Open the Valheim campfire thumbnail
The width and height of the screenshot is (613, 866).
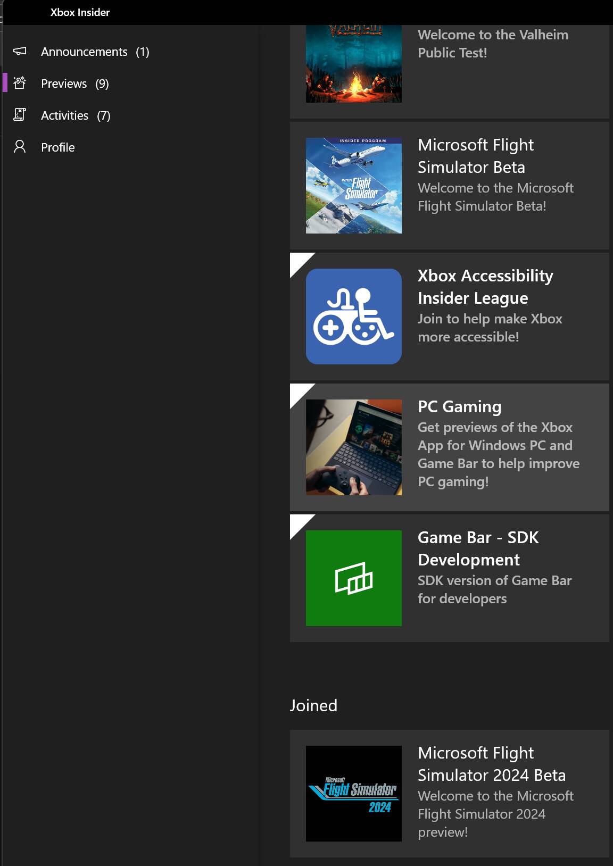coord(353,64)
